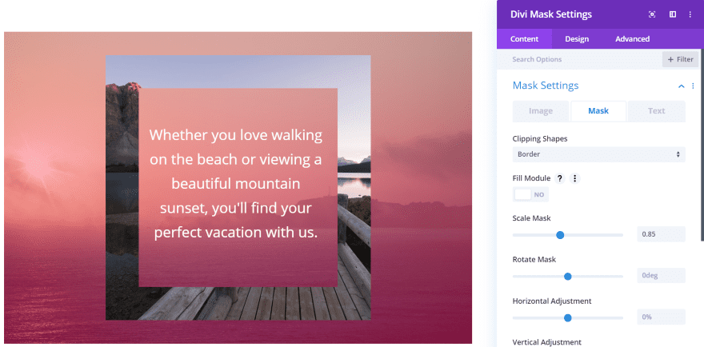Screen dimensions: 704x347
Task: Click the Mask Settings section title
Action: (546, 86)
